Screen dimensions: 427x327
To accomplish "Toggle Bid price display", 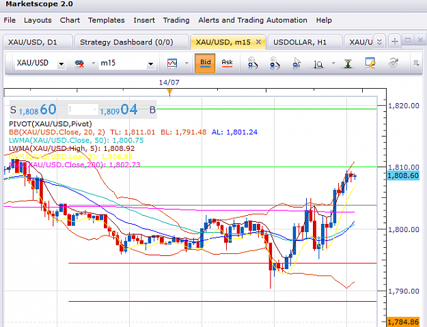I will pyautogui.click(x=205, y=63).
